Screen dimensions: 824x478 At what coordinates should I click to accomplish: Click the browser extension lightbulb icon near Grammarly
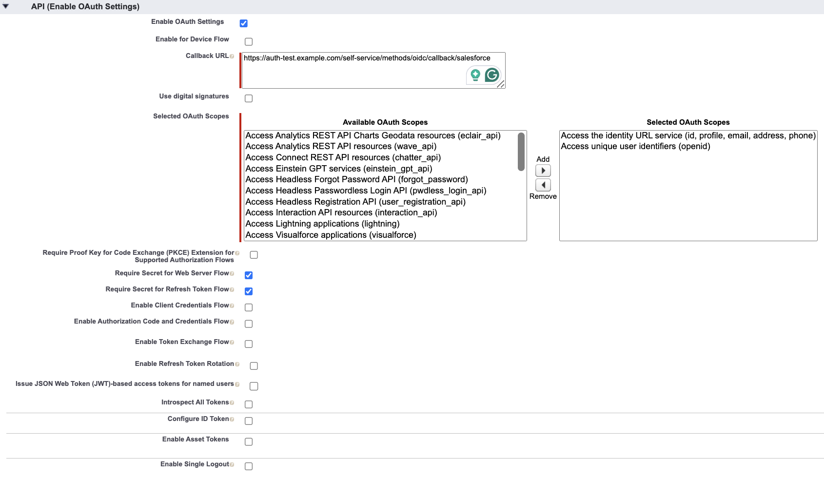474,75
